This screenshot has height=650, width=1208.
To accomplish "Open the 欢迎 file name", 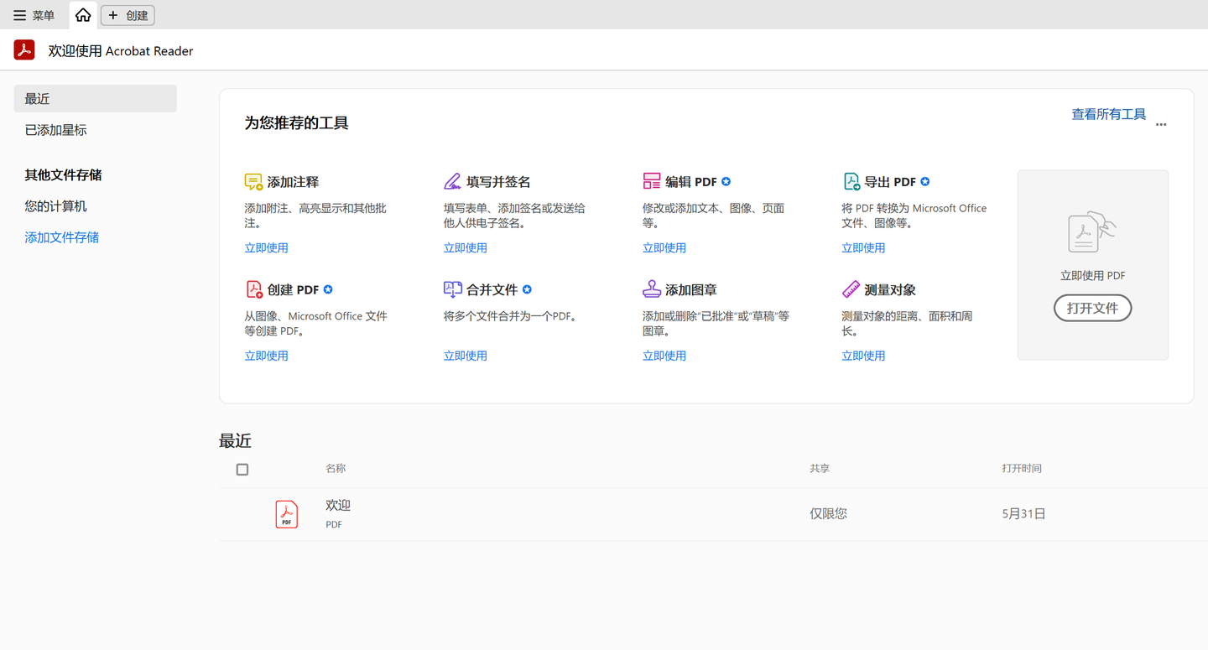I will 338,506.
